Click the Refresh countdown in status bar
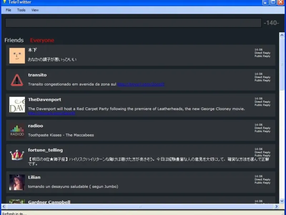This screenshot has width=286, height=215. point(14,214)
